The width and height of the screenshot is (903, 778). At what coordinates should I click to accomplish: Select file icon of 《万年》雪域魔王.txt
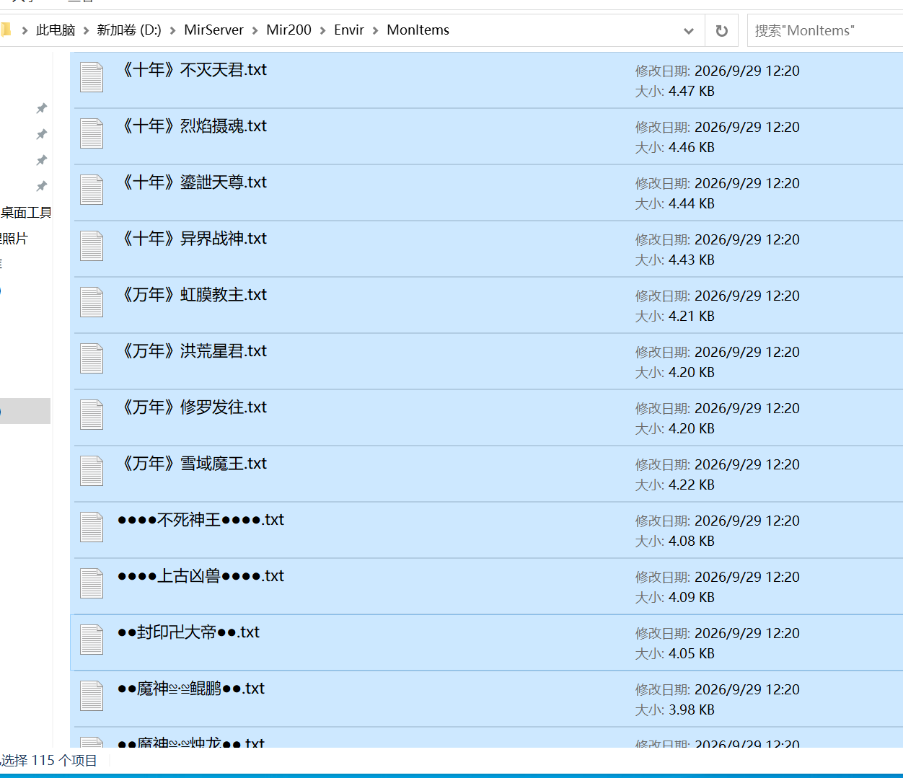(92, 471)
